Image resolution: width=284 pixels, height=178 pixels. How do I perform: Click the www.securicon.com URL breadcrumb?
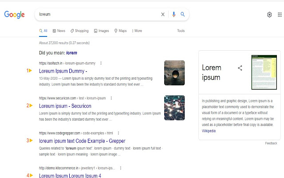(72, 98)
